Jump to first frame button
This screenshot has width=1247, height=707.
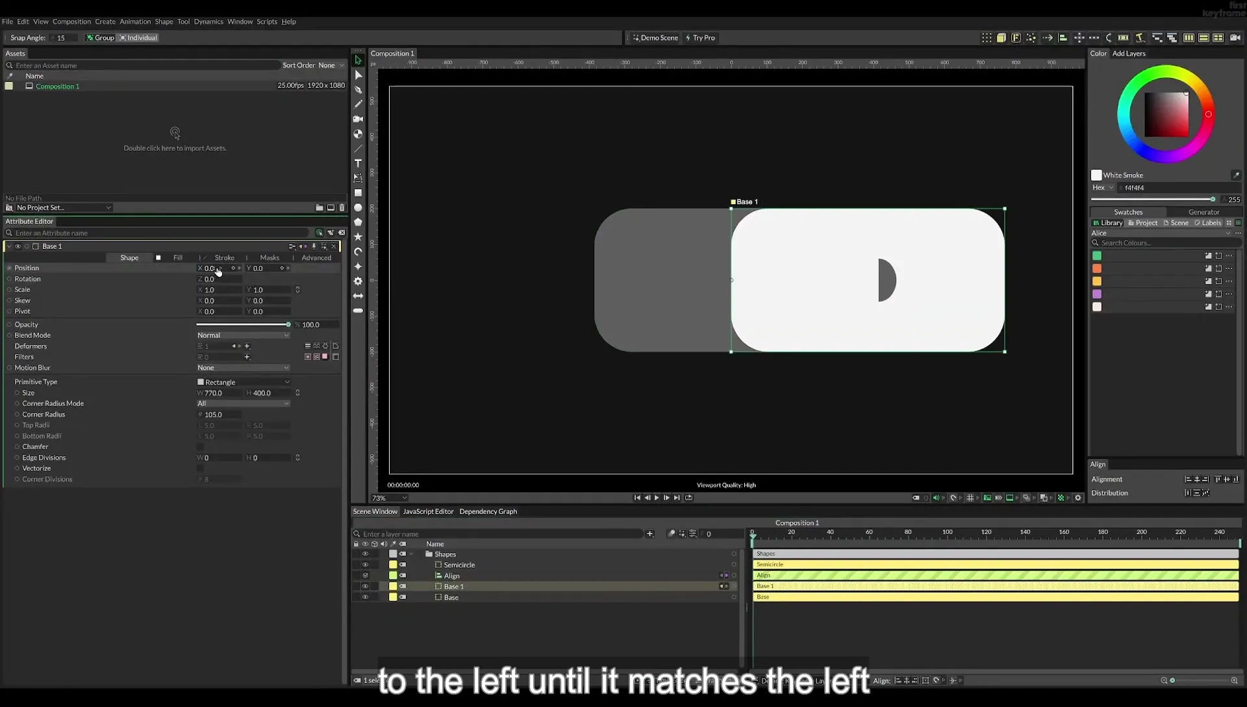click(x=636, y=498)
